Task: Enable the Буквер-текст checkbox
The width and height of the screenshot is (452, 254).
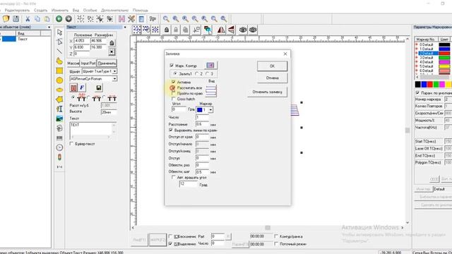Action: click(x=72, y=144)
